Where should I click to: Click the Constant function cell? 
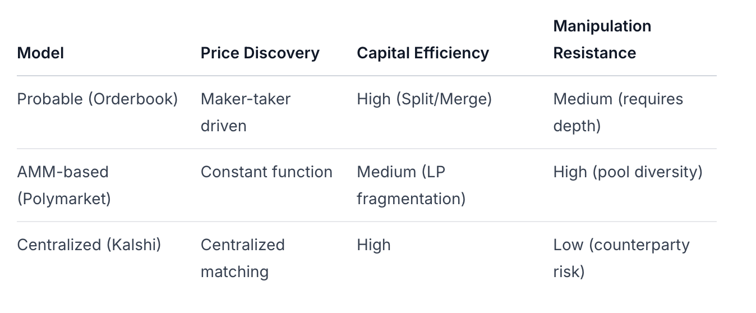pos(266,172)
